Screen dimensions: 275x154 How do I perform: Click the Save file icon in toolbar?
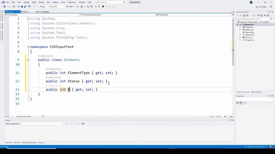[x=22, y=7]
